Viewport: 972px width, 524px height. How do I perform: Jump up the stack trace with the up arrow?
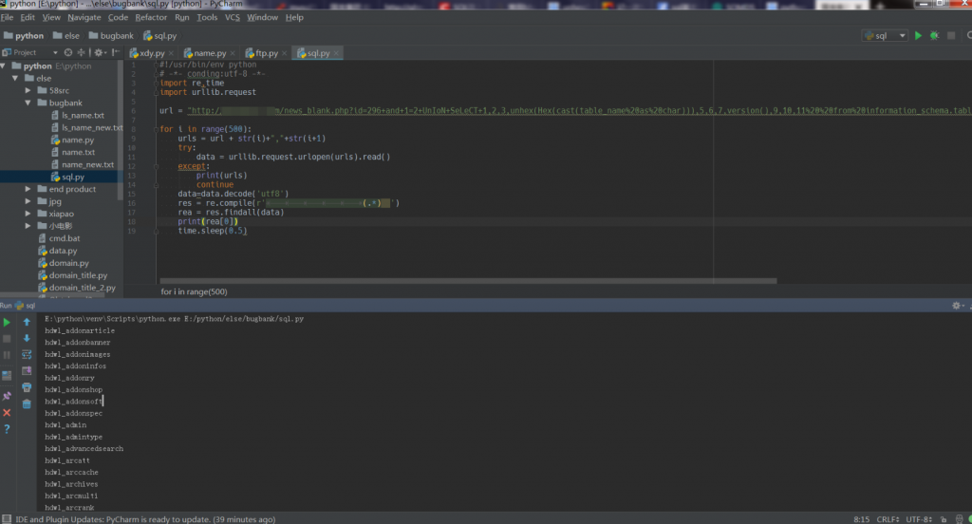point(27,323)
